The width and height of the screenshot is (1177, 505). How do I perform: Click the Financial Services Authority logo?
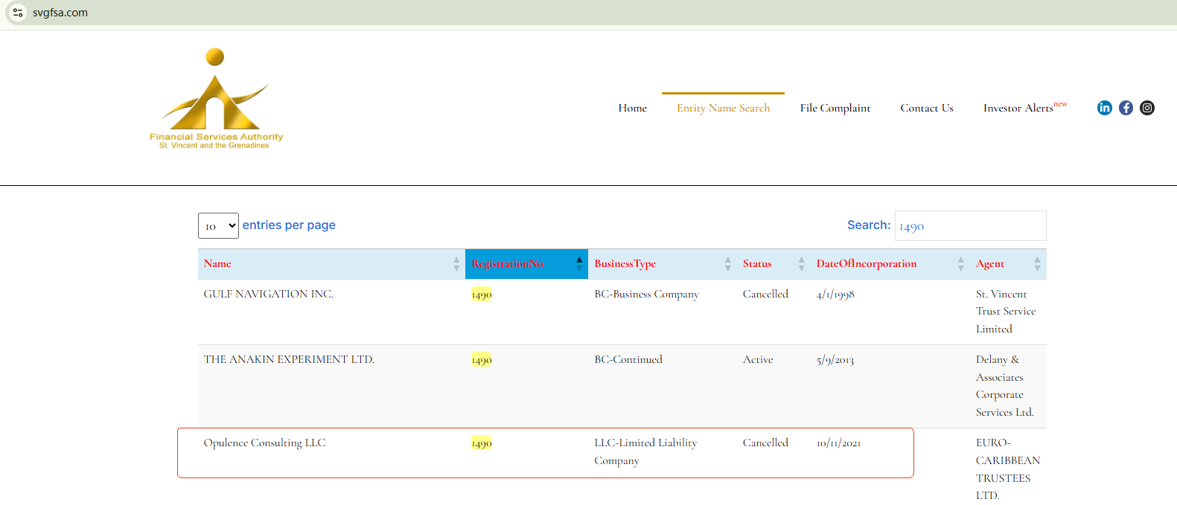tap(216, 99)
